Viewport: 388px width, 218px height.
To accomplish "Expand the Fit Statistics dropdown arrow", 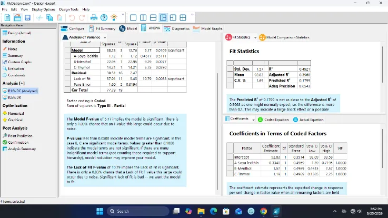I will pos(255,37).
